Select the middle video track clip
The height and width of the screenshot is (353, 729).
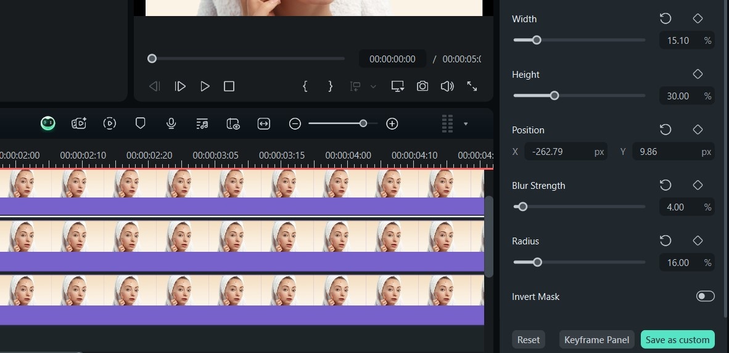click(242, 246)
